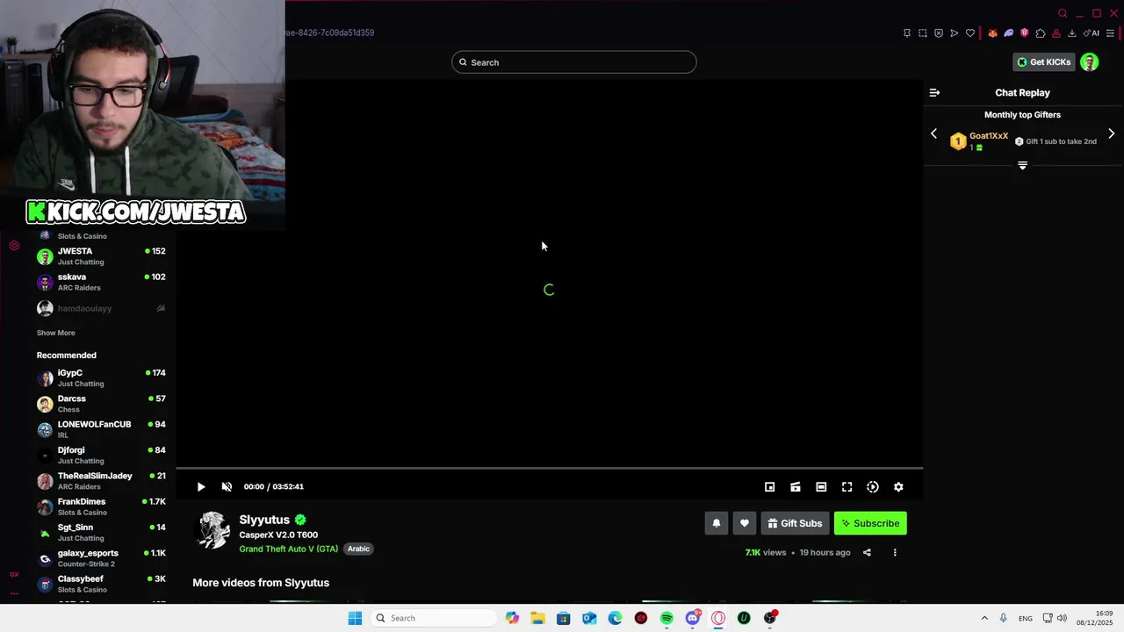Open playback speed control in player
Viewport: 1124px width, 632px height.
873,486
